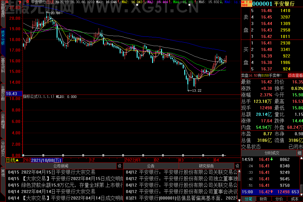Switch to the 成本 bottom tab

pos(295,199)
